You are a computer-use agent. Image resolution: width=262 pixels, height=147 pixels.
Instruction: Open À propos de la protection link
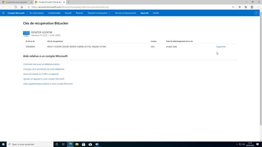[44, 69]
